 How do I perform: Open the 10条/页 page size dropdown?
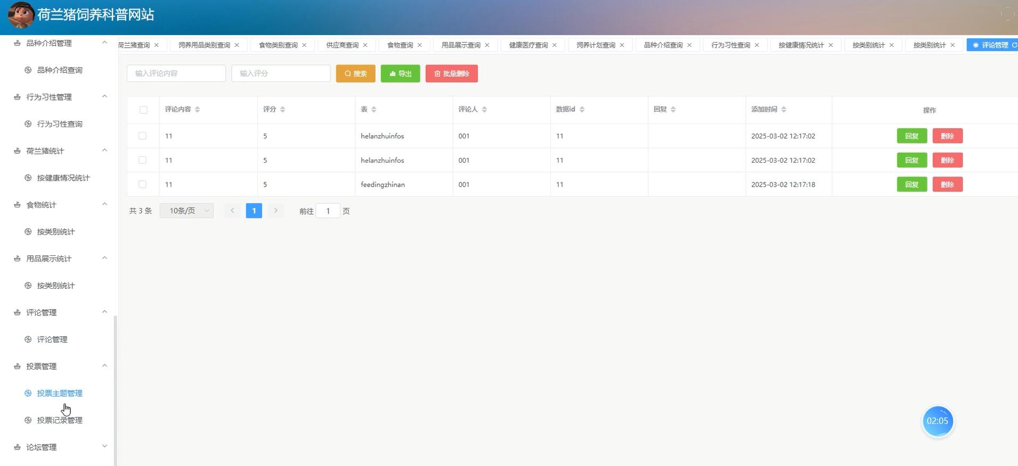186,211
